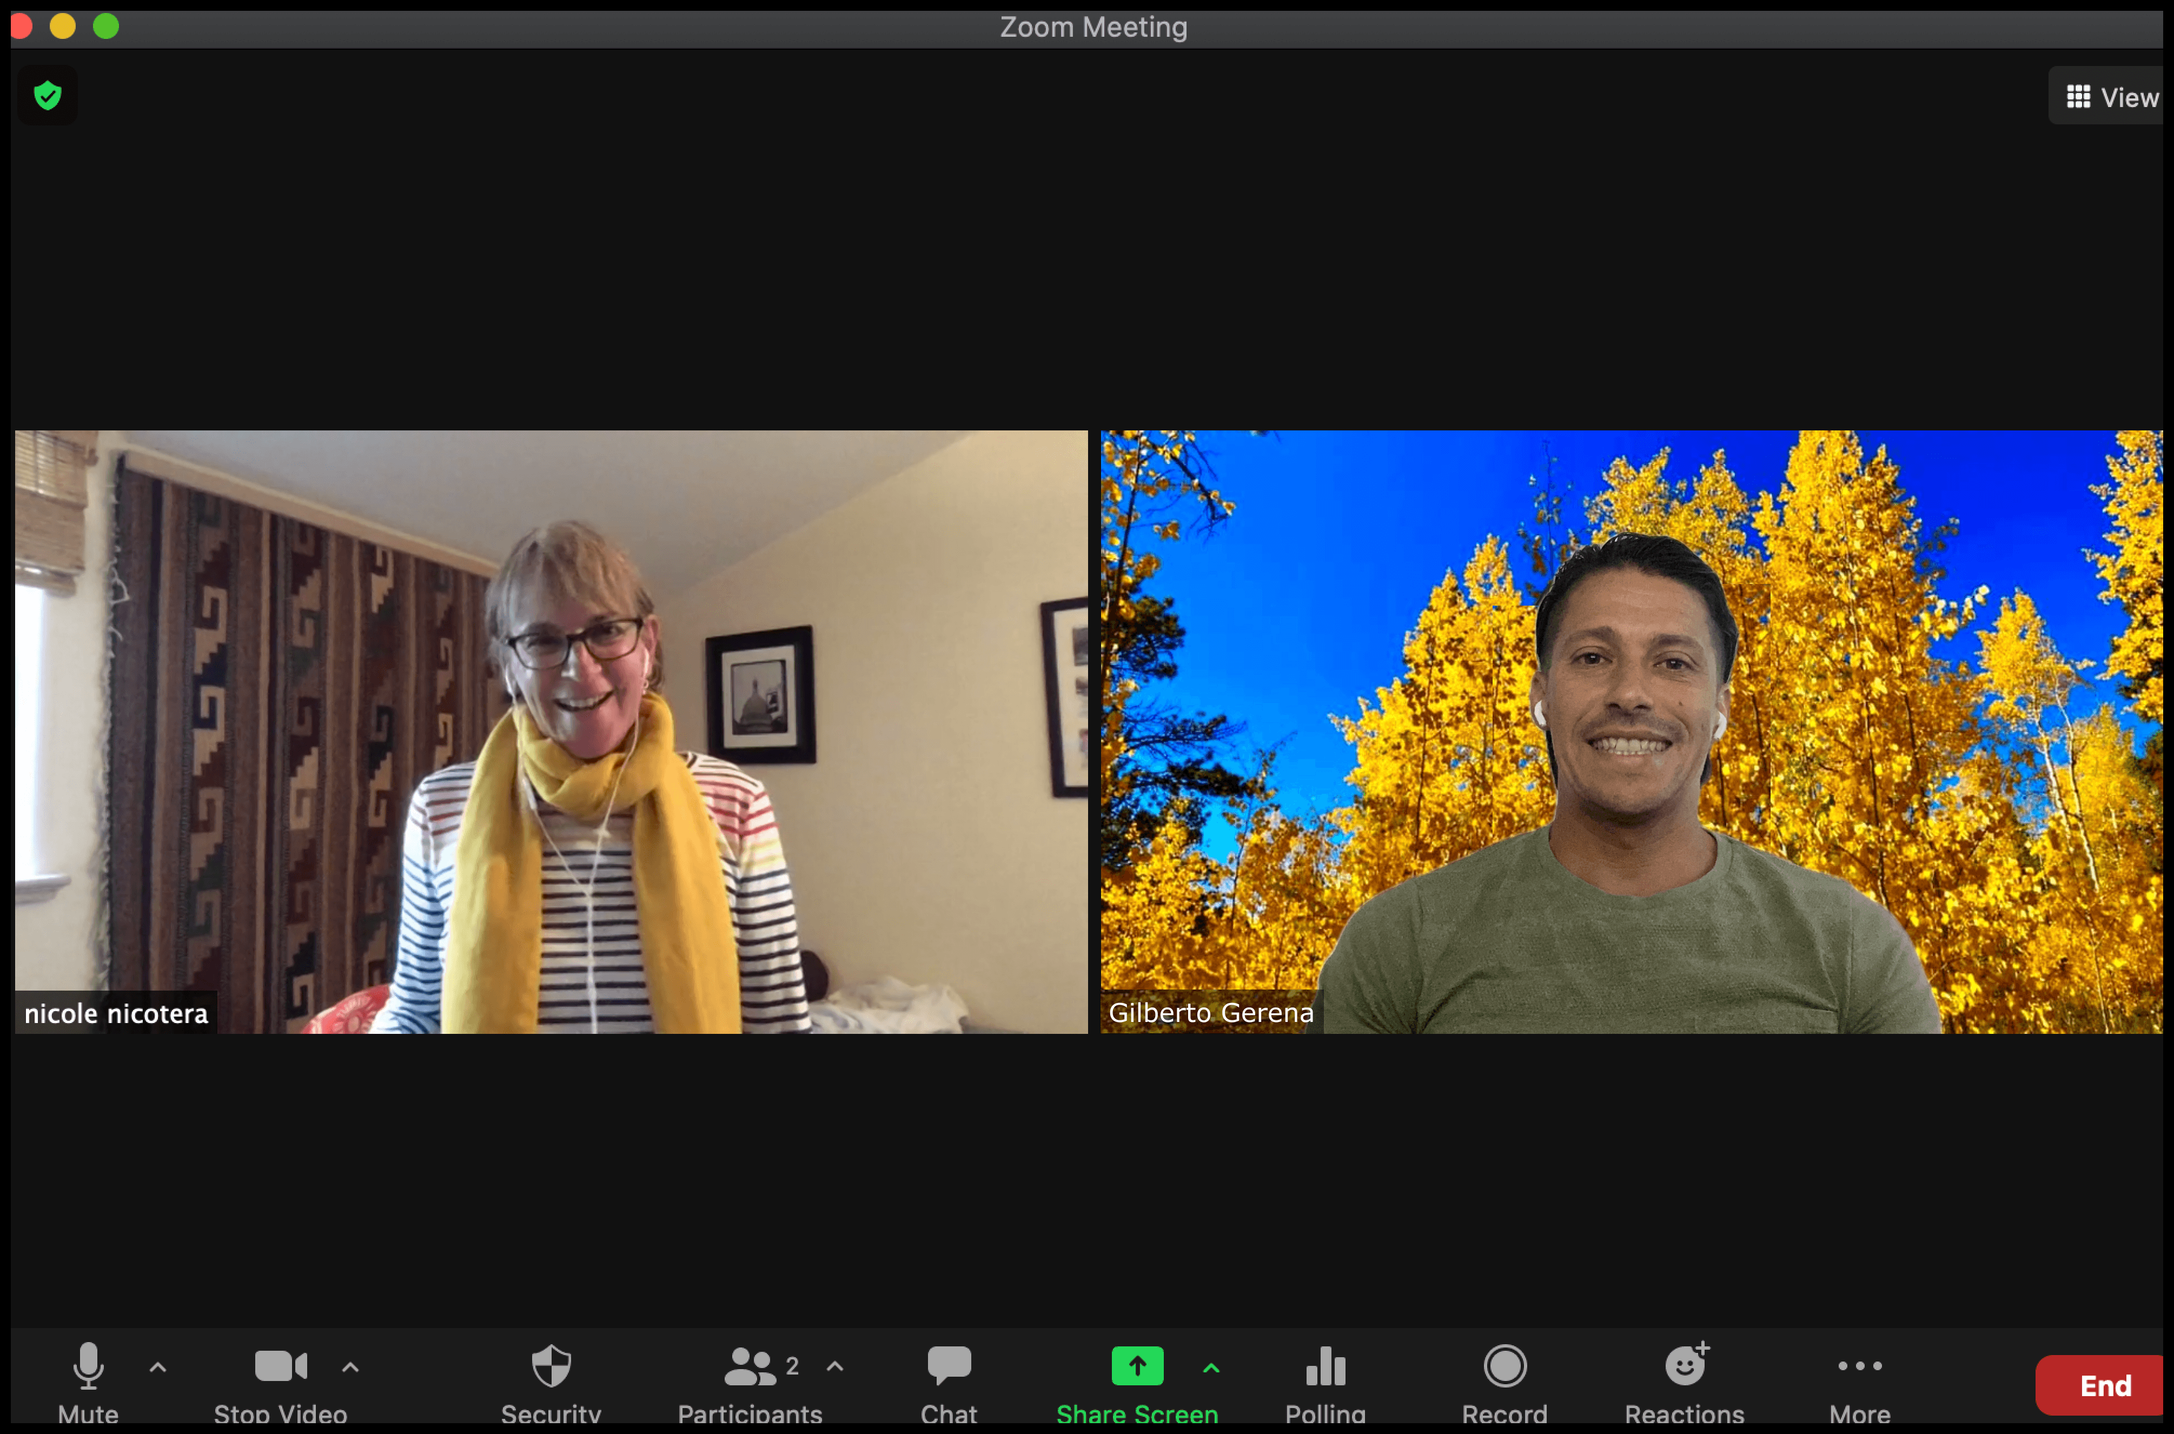Screen dimensions: 2174x1434
Task: Click the green fullscreen window button
Action: tap(106, 26)
